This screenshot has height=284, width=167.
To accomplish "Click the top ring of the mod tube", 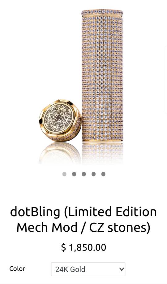I will [x=102, y=13].
